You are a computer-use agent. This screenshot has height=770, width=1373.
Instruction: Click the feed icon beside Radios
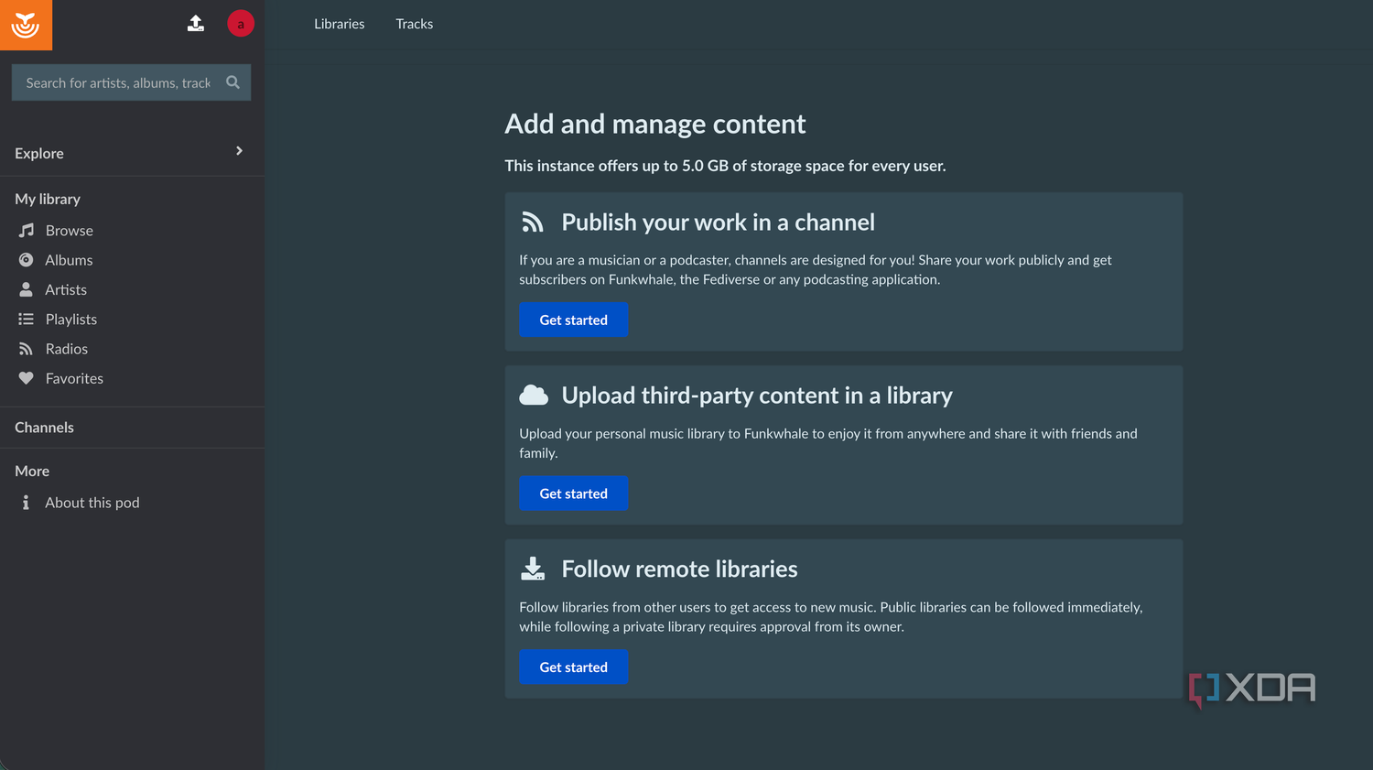[27, 349]
